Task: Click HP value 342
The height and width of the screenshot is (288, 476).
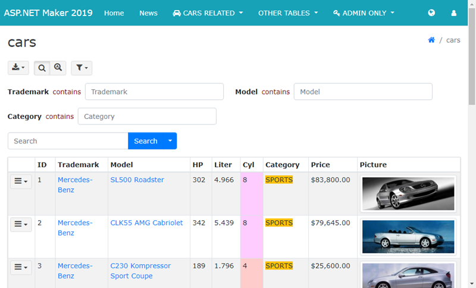Action: pos(199,223)
